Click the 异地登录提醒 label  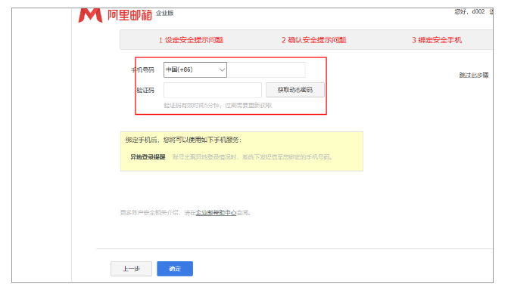coord(148,157)
